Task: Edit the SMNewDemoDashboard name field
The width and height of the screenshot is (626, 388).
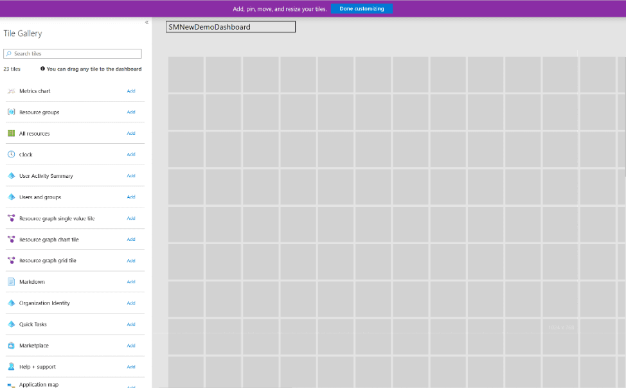Action: click(230, 27)
